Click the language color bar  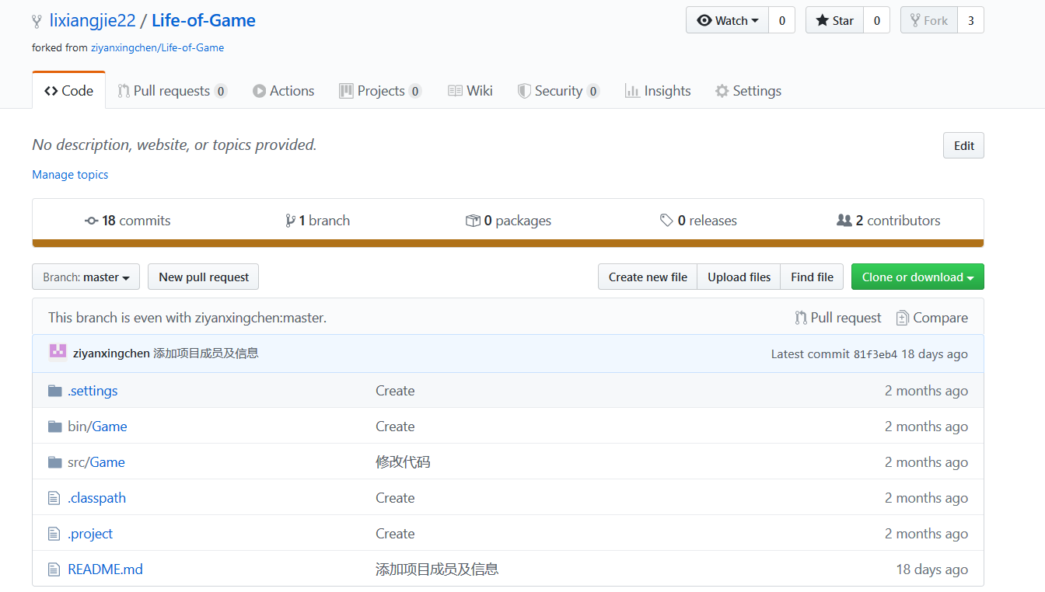coord(508,243)
